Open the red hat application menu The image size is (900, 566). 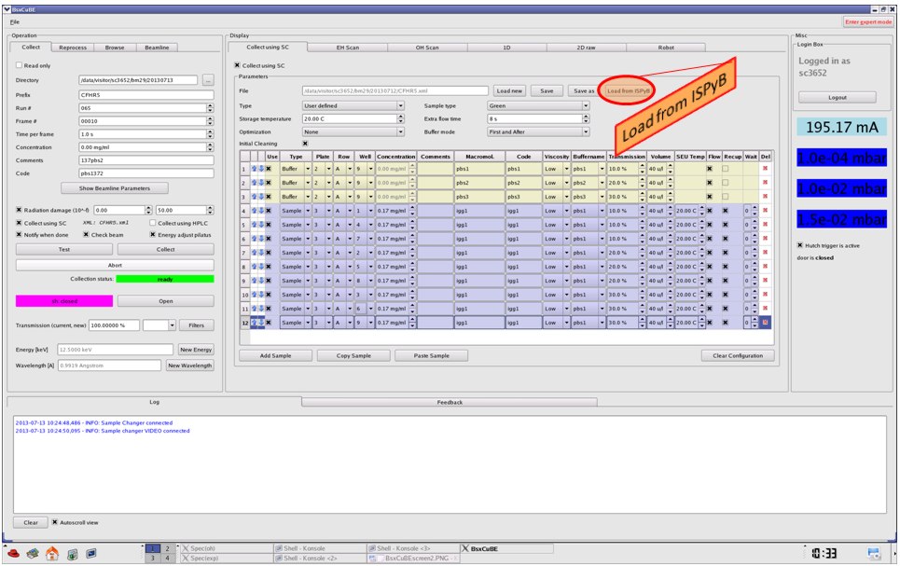11,553
